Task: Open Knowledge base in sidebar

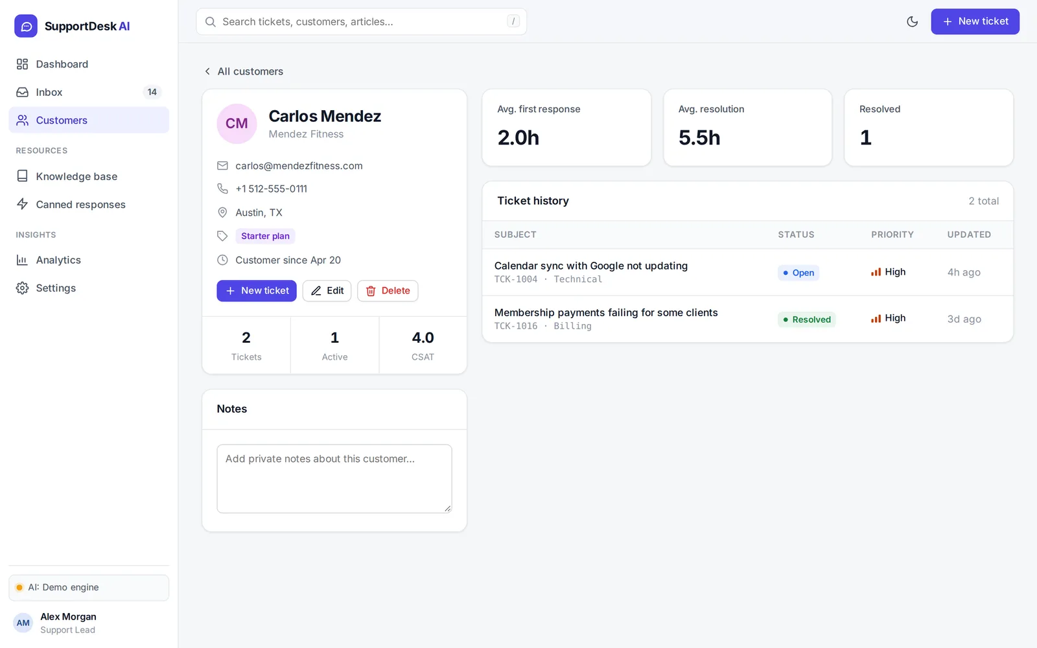Action: click(89, 176)
